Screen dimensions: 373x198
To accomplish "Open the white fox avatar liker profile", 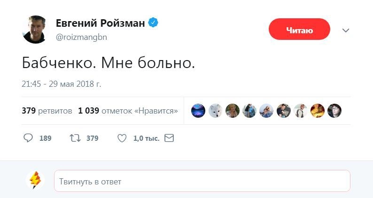I will point(216,111).
